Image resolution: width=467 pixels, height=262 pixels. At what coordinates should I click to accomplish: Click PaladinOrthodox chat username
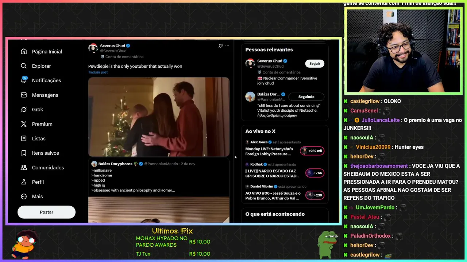[371, 236]
